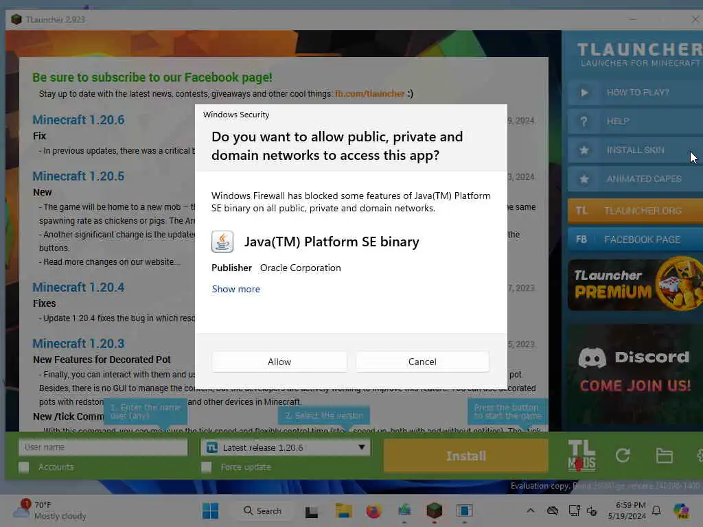Show hidden system tray icons chevron
Screen dimensions: 703x527
[x=531, y=511]
